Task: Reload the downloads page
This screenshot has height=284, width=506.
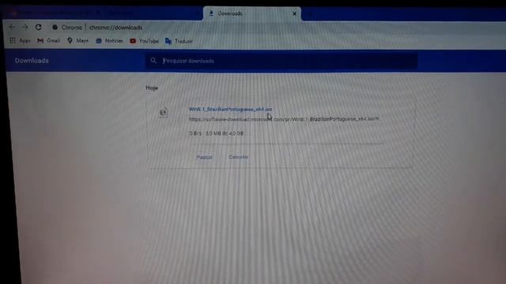Action: 39,27
